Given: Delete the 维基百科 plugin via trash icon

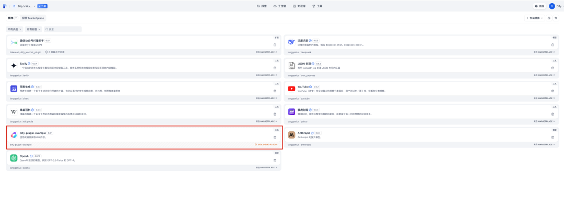Looking at the screenshot, I should point(275,114).
